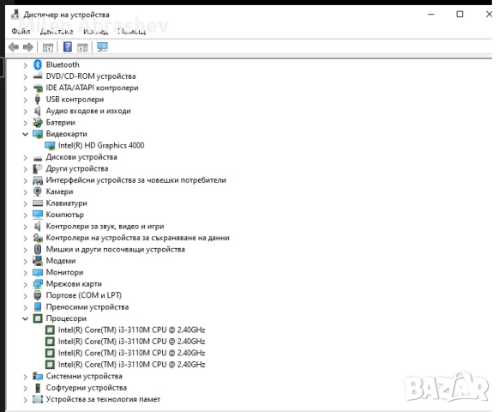Expand the Други устройства node
Viewport: 499px width, 412px height.
[25, 169]
